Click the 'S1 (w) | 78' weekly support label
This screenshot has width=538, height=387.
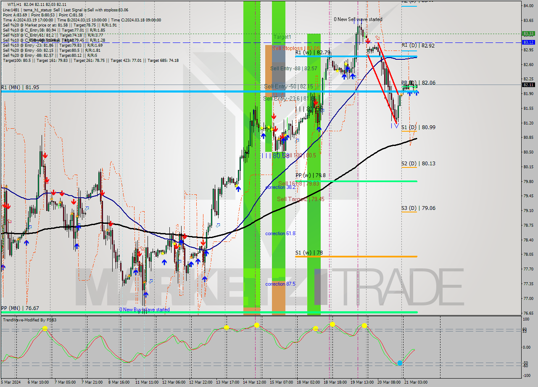pos(309,253)
